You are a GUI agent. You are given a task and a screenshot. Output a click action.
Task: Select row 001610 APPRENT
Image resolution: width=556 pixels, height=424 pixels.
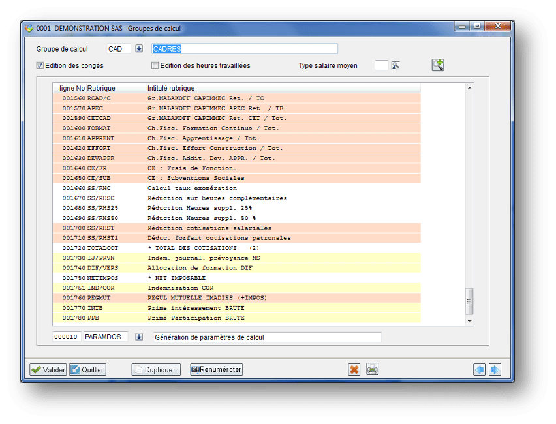(237, 138)
